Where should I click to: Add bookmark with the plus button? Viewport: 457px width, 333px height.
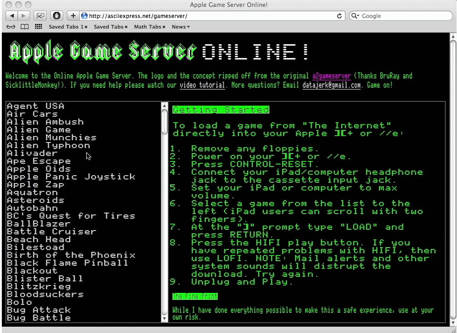tap(73, 16)
